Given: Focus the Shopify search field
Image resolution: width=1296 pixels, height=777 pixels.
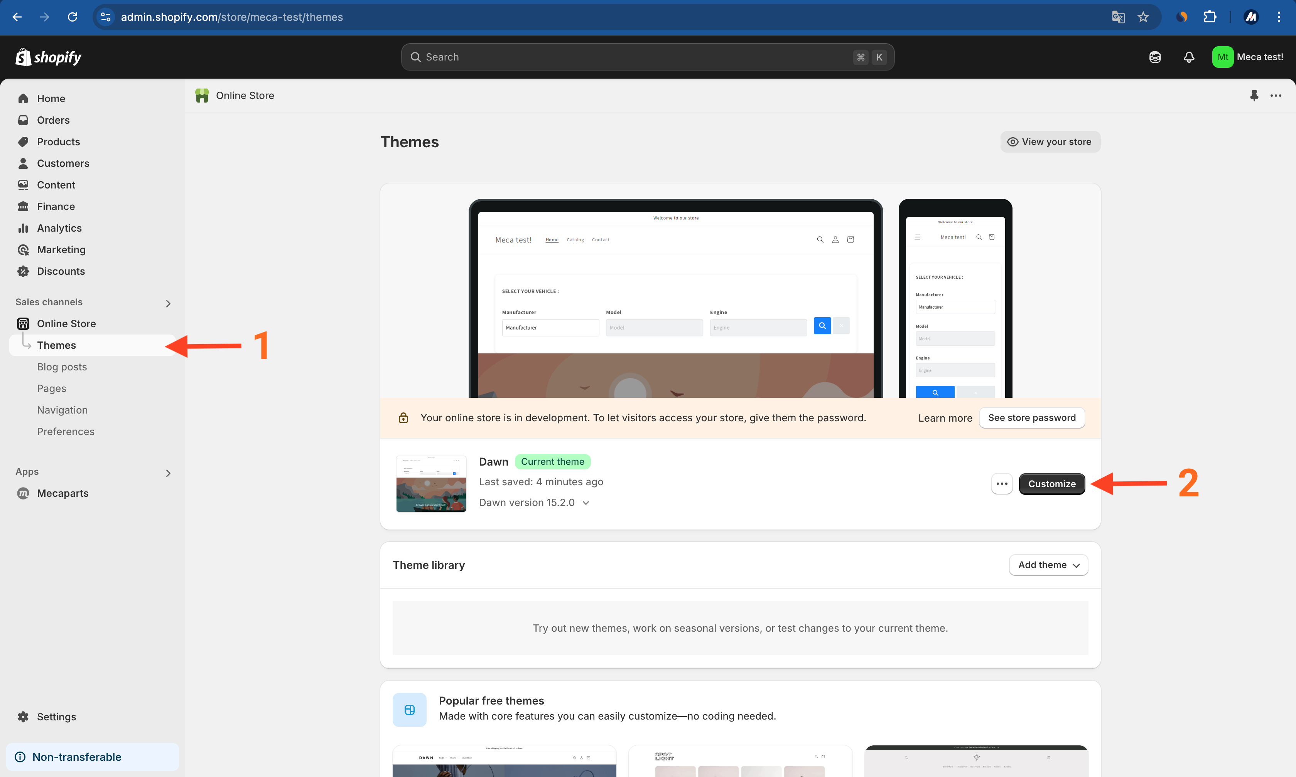Looking at the screenshot, I should click(x=648, y=57).
